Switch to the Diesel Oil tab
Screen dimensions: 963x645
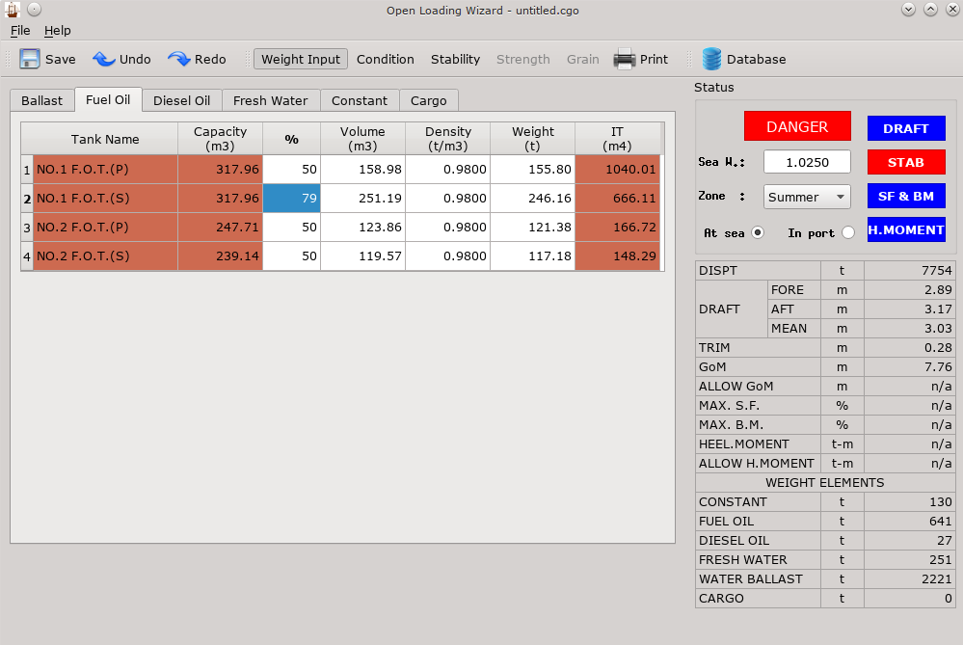coord(181,100)
